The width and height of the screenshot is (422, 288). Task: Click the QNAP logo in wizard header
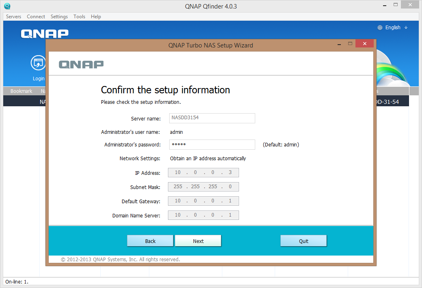81,64
